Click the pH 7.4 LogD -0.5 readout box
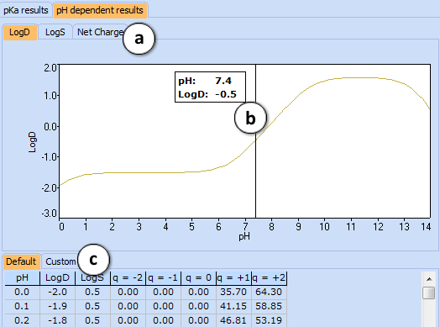The width and height of the screenshot is (440, 327). click(x=210, y=87)
